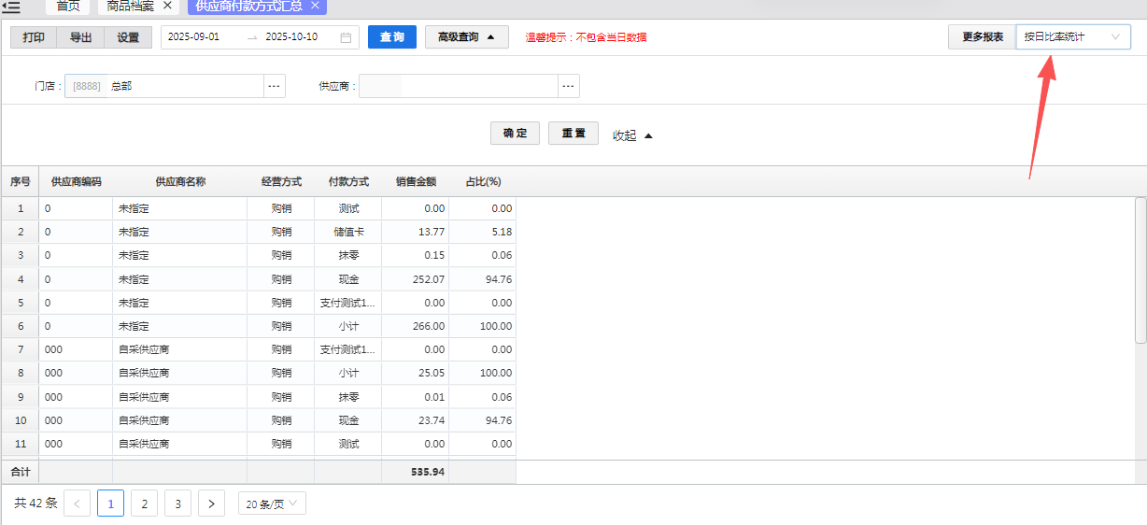Close the 商品档案 tab
Image resolution: width=1147 pixels, height=525 pixels.
(167, 6)
